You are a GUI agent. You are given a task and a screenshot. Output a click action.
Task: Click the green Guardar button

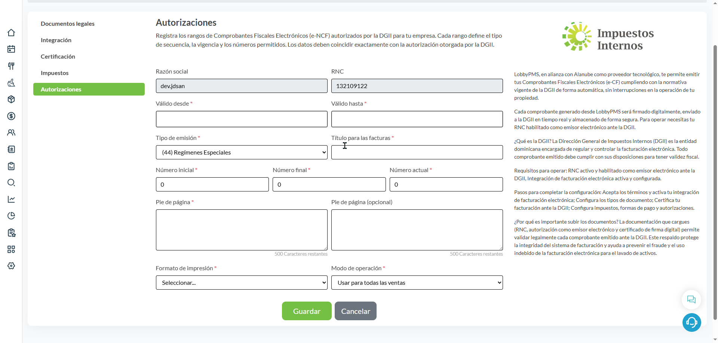(x=307, y=311)
